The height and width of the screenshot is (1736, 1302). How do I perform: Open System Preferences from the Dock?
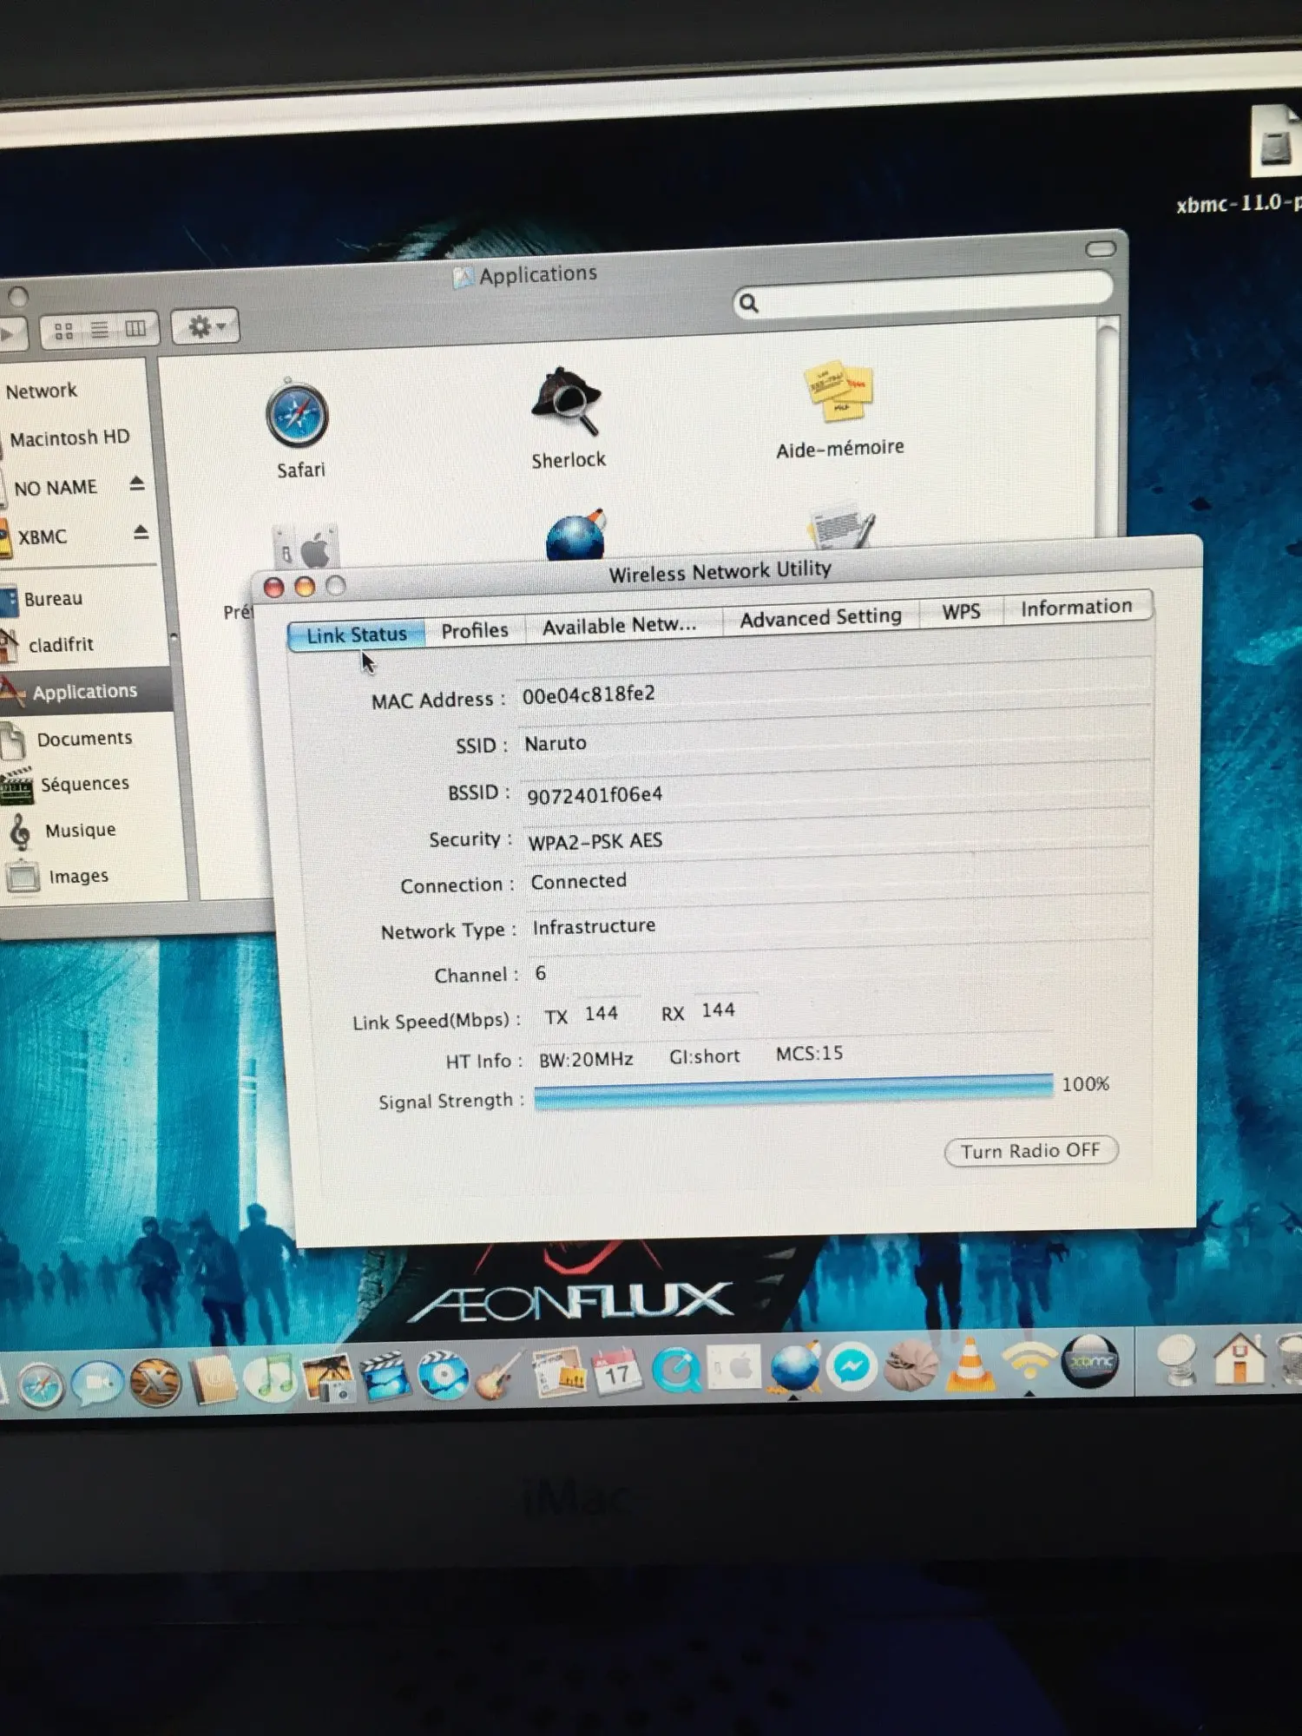click(735, 1369)
